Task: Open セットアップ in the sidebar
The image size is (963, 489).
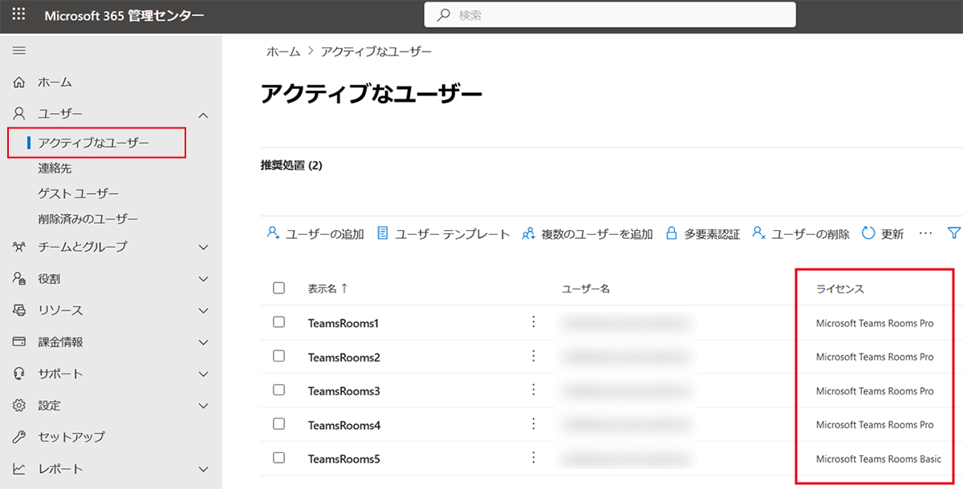Action: (x=71, y=437)
